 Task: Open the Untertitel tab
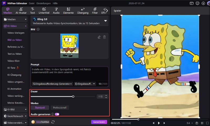[44, 11]
